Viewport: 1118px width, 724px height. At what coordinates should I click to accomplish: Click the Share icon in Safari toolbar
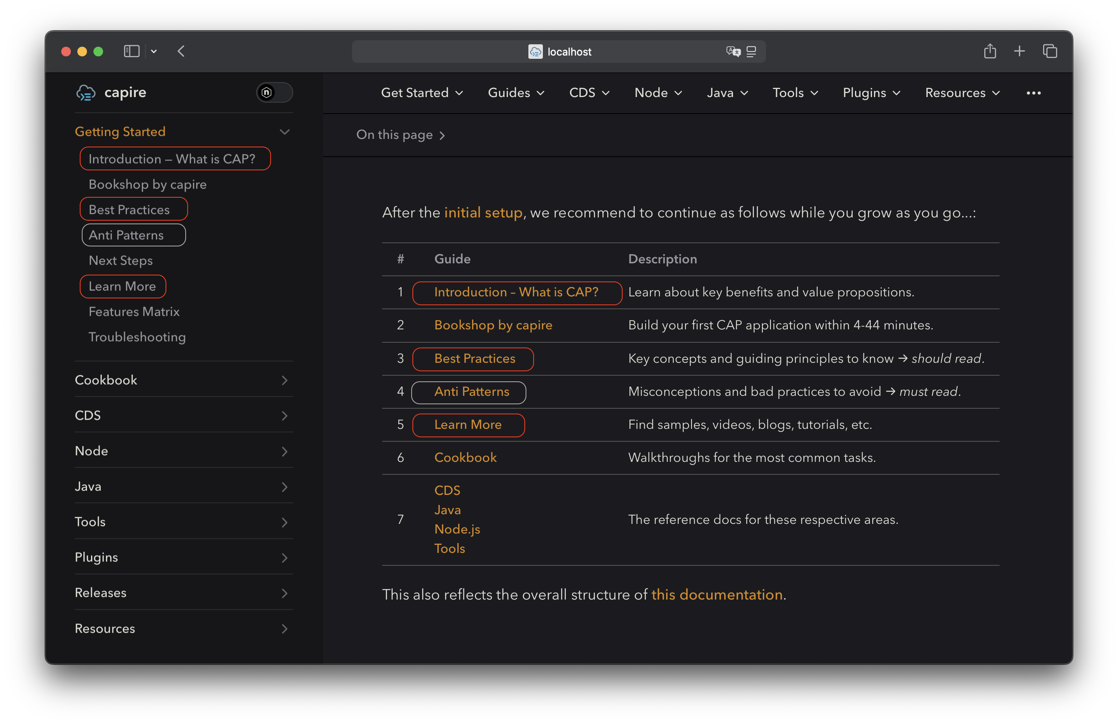[x=990, y=51]
